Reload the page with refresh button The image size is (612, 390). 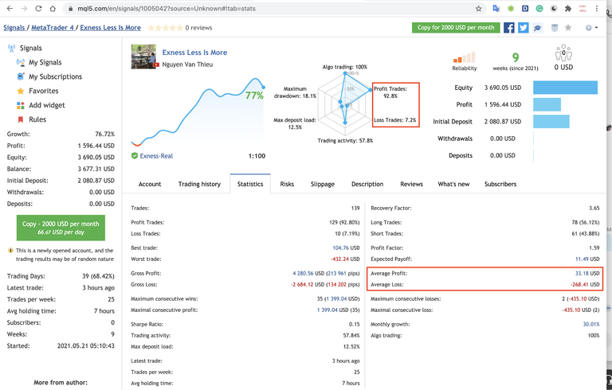(37, 8)
